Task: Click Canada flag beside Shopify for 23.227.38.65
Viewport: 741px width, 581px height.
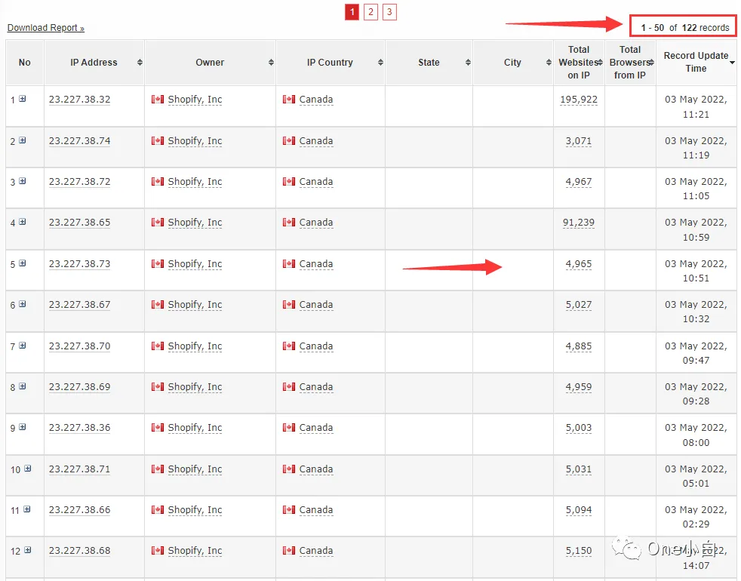Action: click(158, 222)
